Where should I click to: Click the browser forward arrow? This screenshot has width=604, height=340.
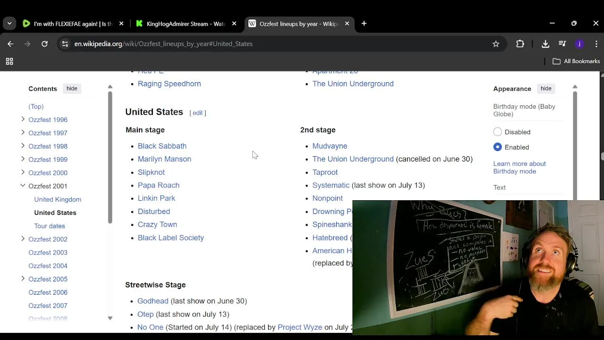[27, 44]
